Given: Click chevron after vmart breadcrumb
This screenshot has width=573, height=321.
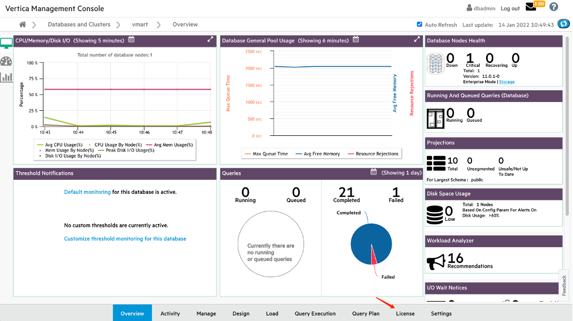Looking at the screenshot, I should coord(159,25).
